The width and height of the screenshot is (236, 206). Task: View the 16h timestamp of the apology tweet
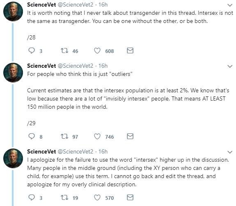[x=103, y=151]
